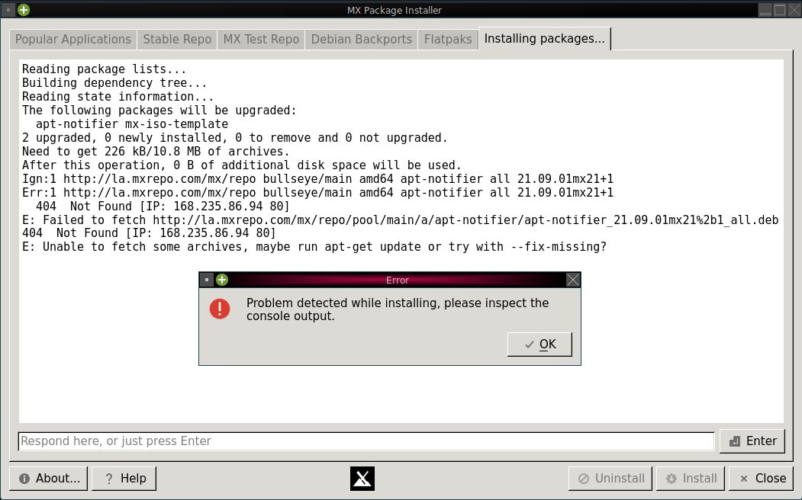Screen dimensions: 802x500
Task: Click OK in the Error dialog
Action: click(539, 345)
